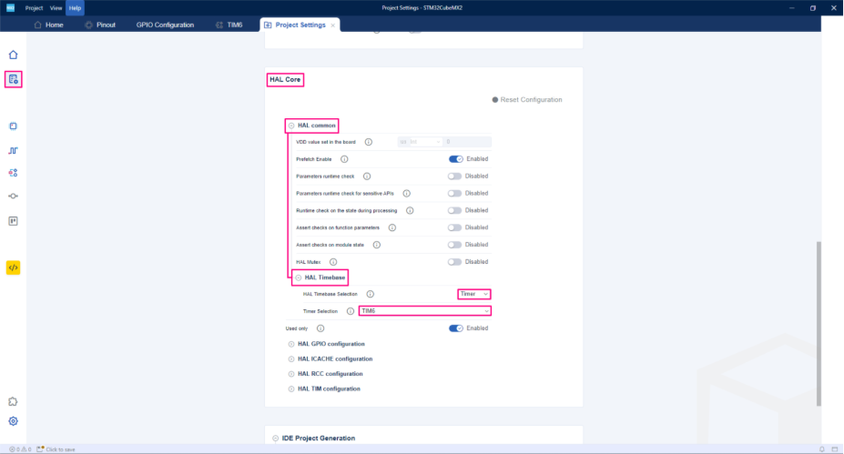Switch to the Pinout tab
The width and height of the screenshot is (844, 454).
click(100, 25)
